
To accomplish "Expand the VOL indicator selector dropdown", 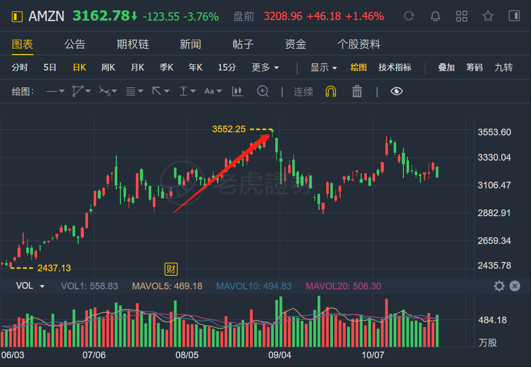I will (31, 286).
